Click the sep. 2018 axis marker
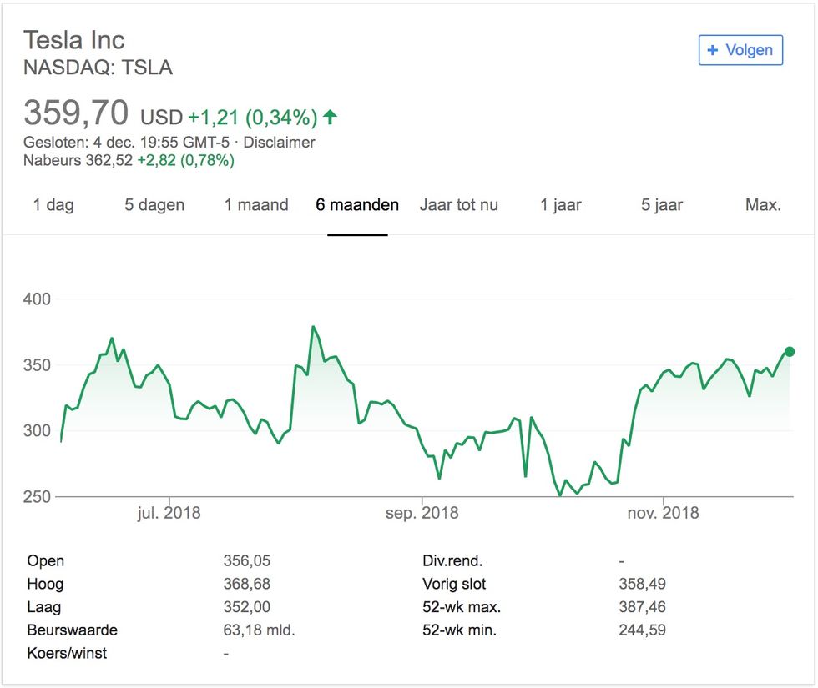 422,513
